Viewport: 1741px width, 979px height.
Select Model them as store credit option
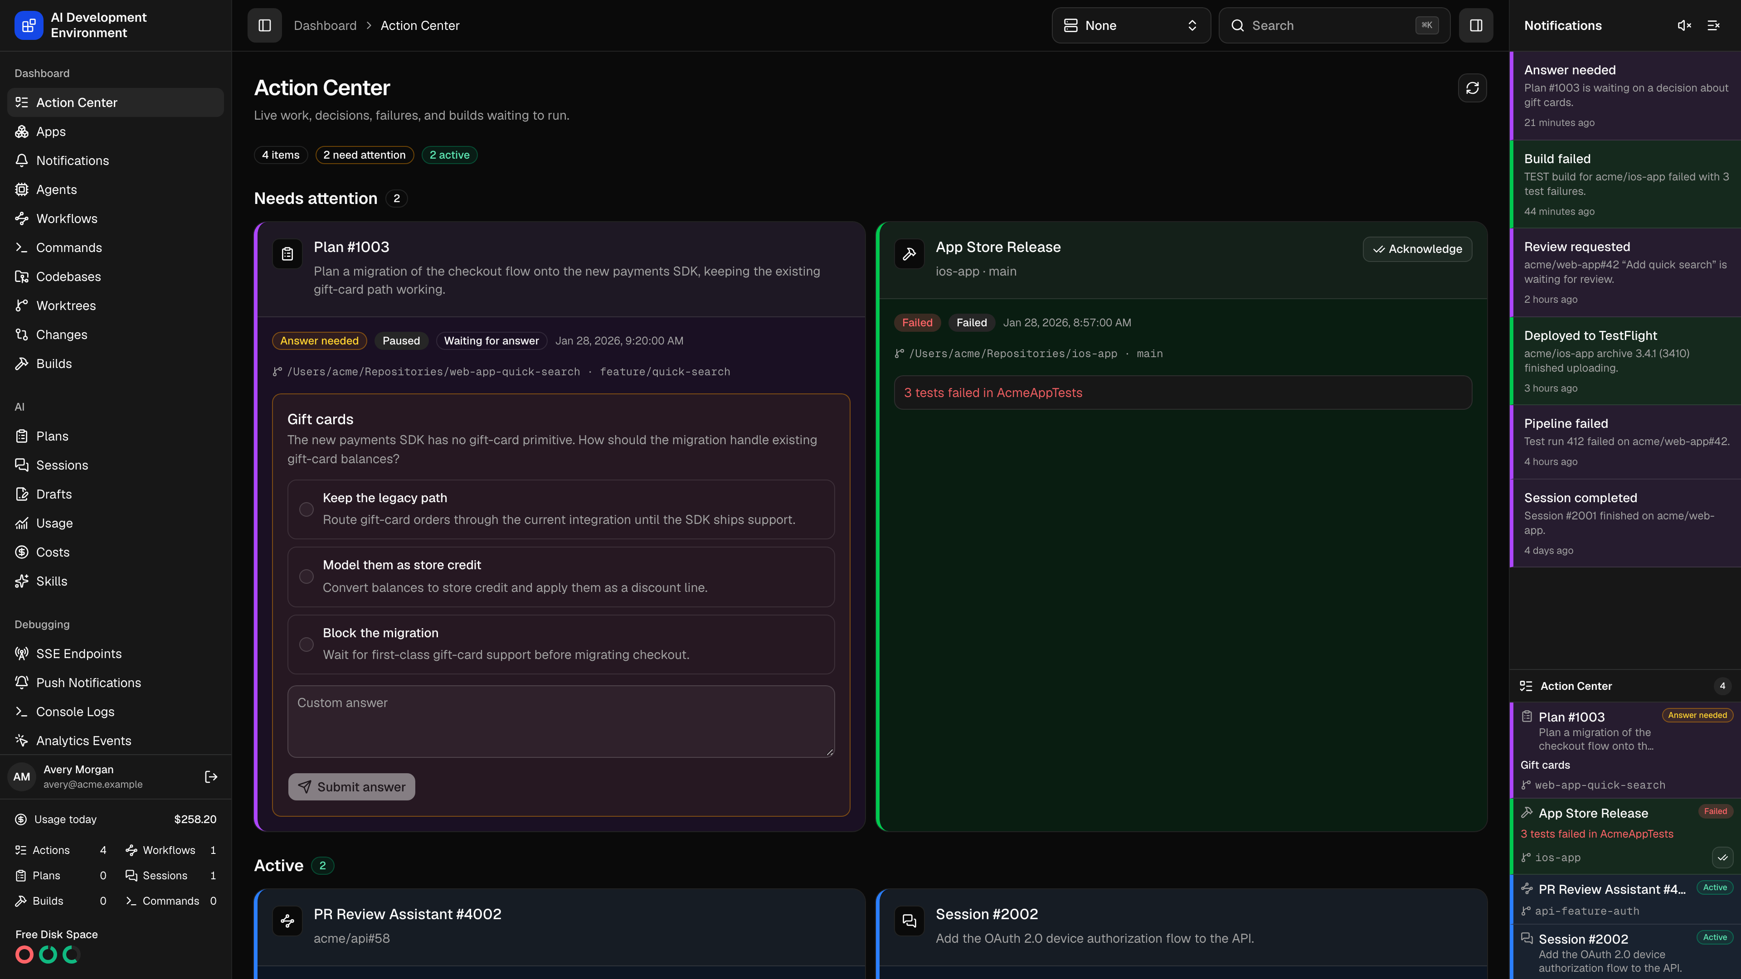pyautogui.click(x=561, y=577)
